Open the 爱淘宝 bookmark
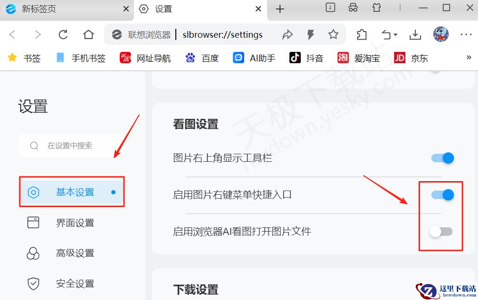 coord(358,58)
